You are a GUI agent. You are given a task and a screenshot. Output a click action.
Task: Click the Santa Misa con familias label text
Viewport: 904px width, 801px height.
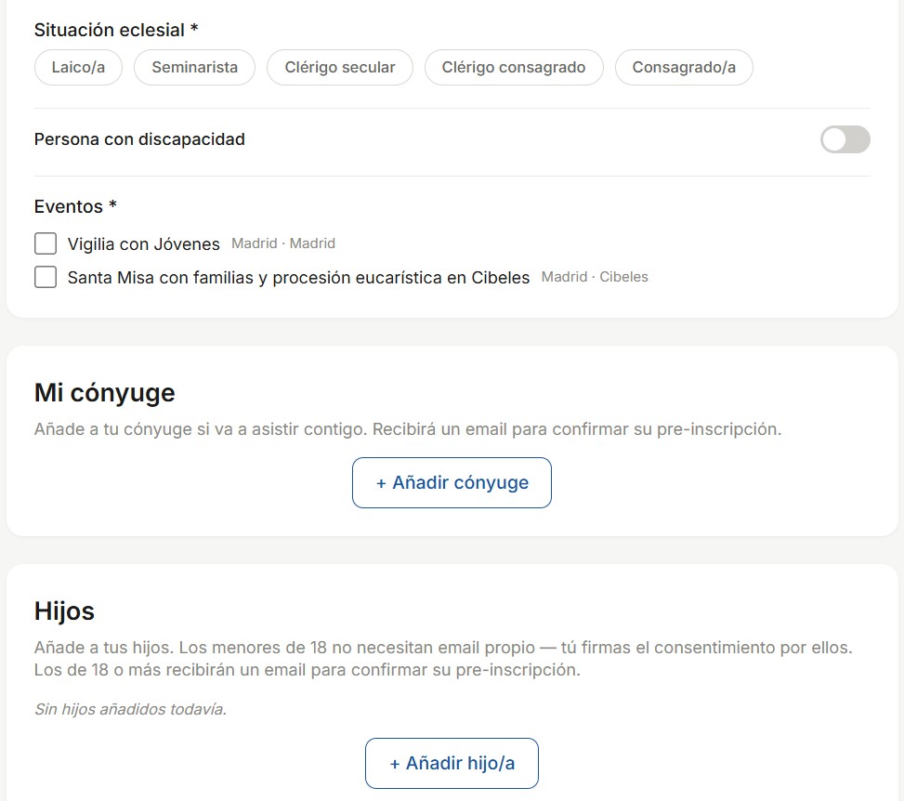tap(298, 278)
